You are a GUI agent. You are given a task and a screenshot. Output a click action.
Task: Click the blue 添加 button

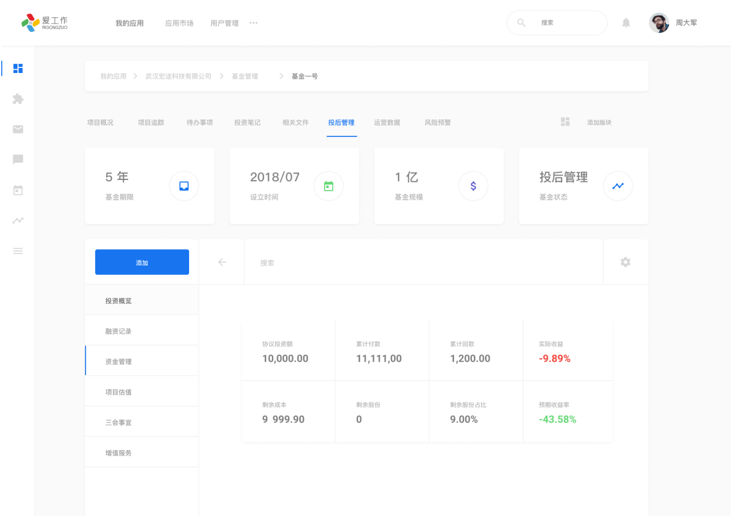(x=142, y=262)
